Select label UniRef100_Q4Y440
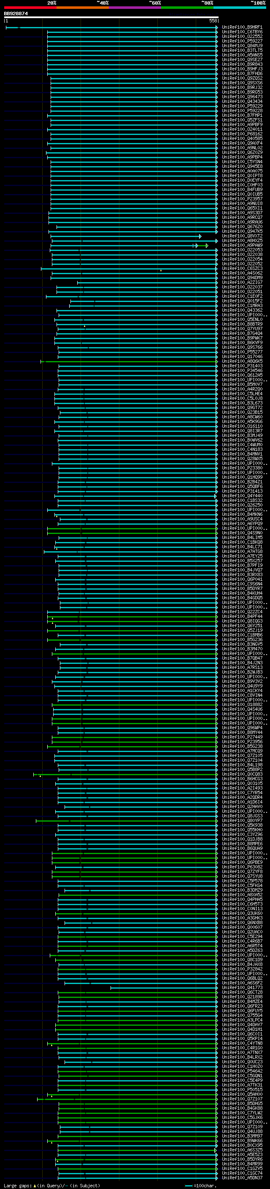This screenshot has height=1189, width=270. point(242,496)
